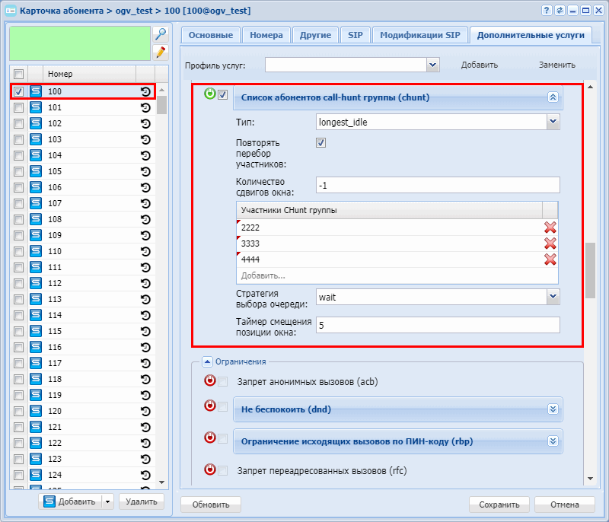Check the checkbox for number 102

tap(18, 123)
